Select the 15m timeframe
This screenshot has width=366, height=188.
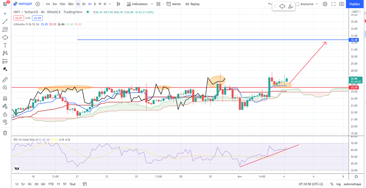coord(62,4)
